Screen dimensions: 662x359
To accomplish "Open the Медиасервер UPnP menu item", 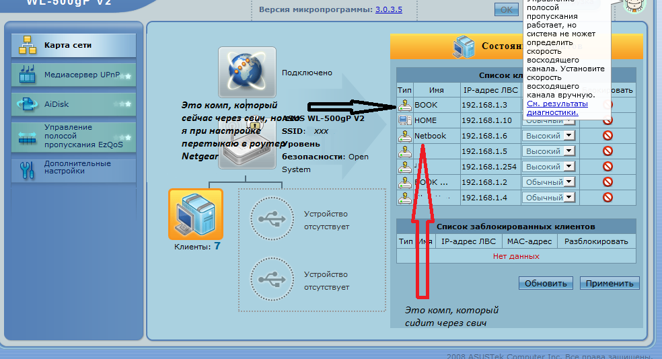I will click(74, 75).
